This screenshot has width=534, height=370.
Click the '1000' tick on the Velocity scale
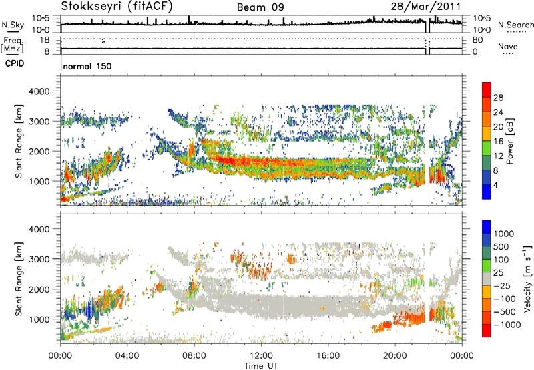(x=503, y=234)
